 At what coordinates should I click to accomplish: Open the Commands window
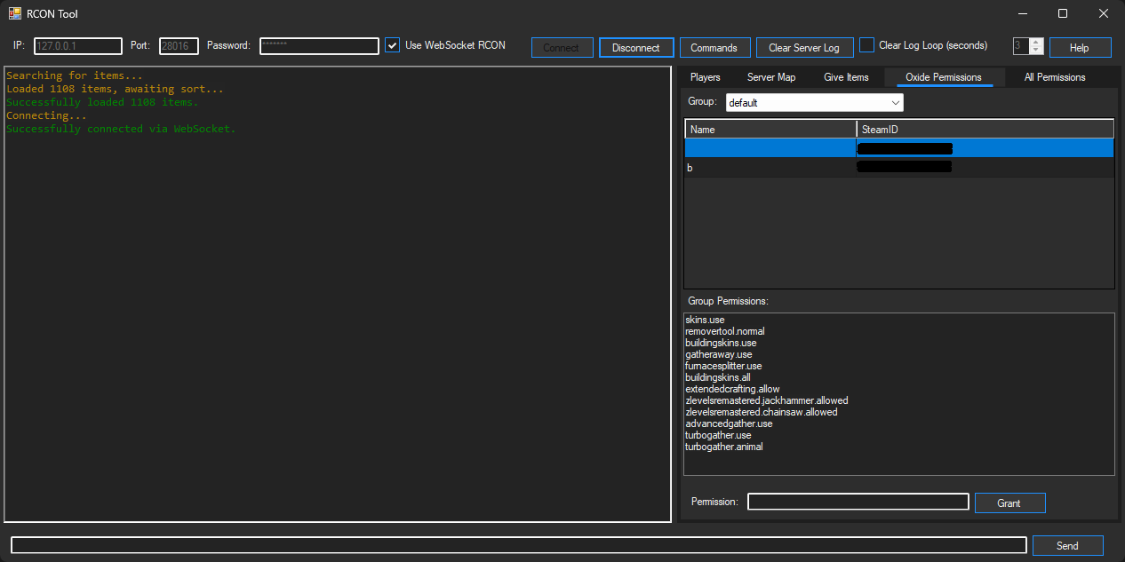pyautogui.click(x=714, y=48)
